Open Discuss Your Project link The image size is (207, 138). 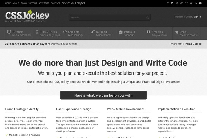pyautogui.click(x=73, y=3)
